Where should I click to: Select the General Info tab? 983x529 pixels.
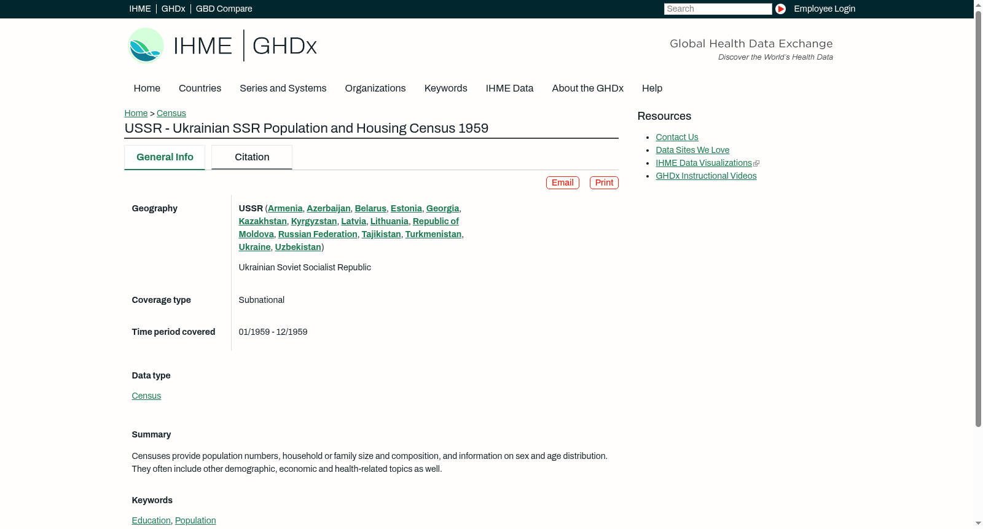pyautogui.click(x=165, y=157)
